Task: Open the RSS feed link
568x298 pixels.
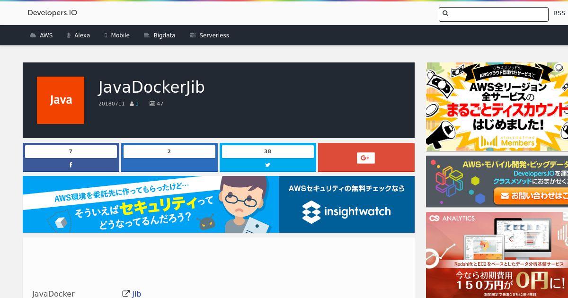Action: (x=559, y=13)
